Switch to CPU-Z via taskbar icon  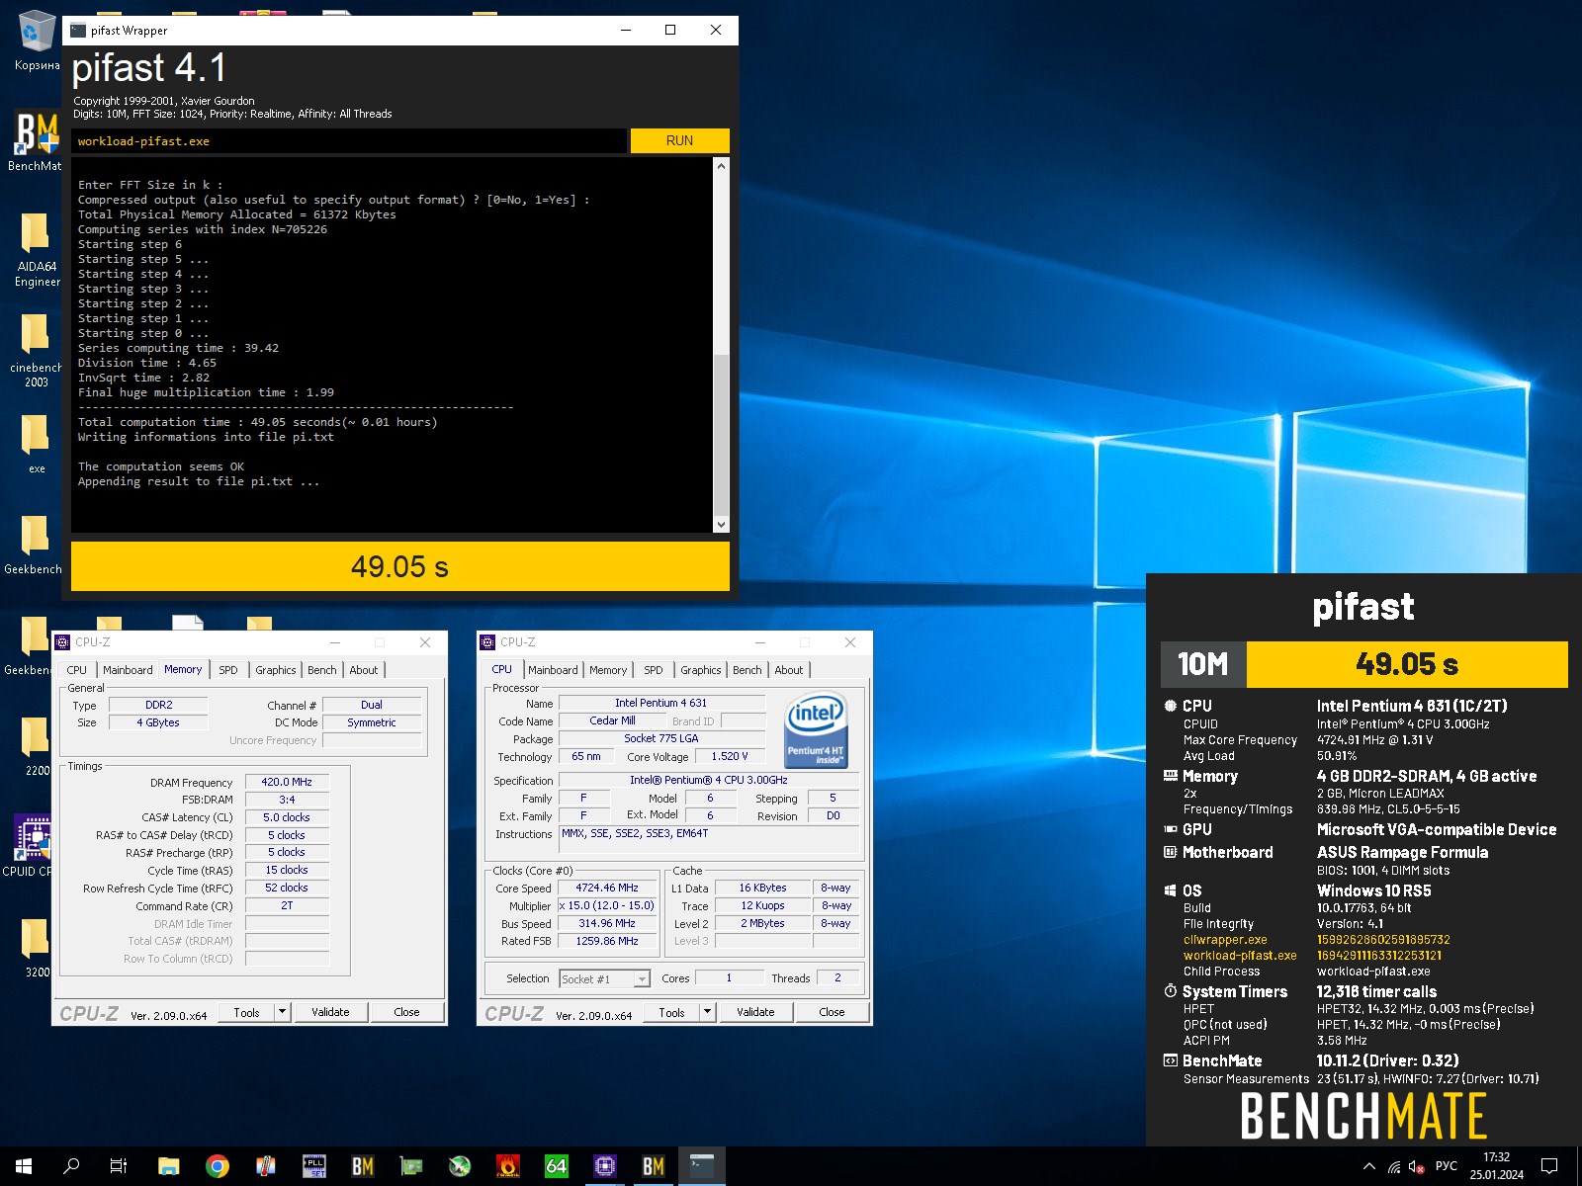[605, 1166]
